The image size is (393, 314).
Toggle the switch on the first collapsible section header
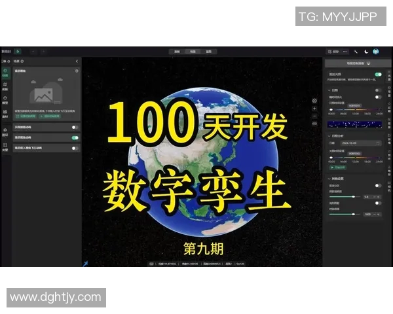pyautogui.click(x=378, y=90)
